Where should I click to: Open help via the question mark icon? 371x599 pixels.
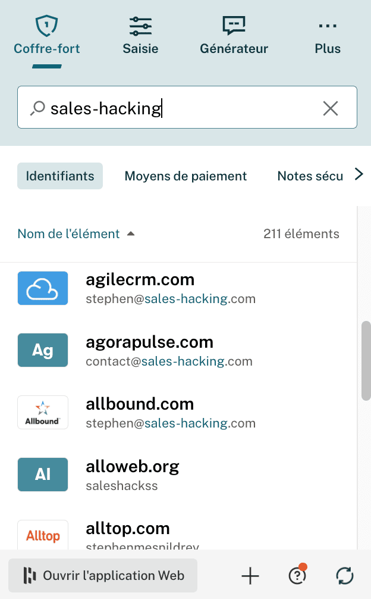tap(297, 575)
